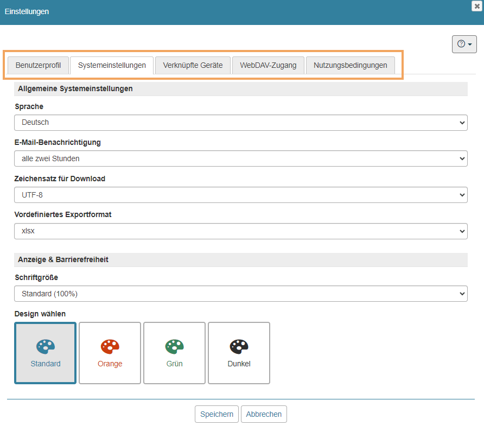
Task: Click the blue Standard palette icon
Action: coord(46,346)
